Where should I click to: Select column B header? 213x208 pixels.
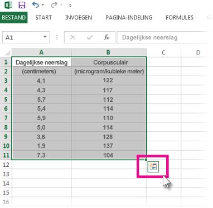pos(109,52)
